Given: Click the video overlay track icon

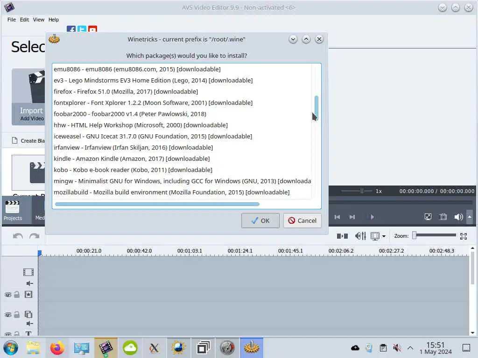Looking at the screenshot, I should pos(28,314).
